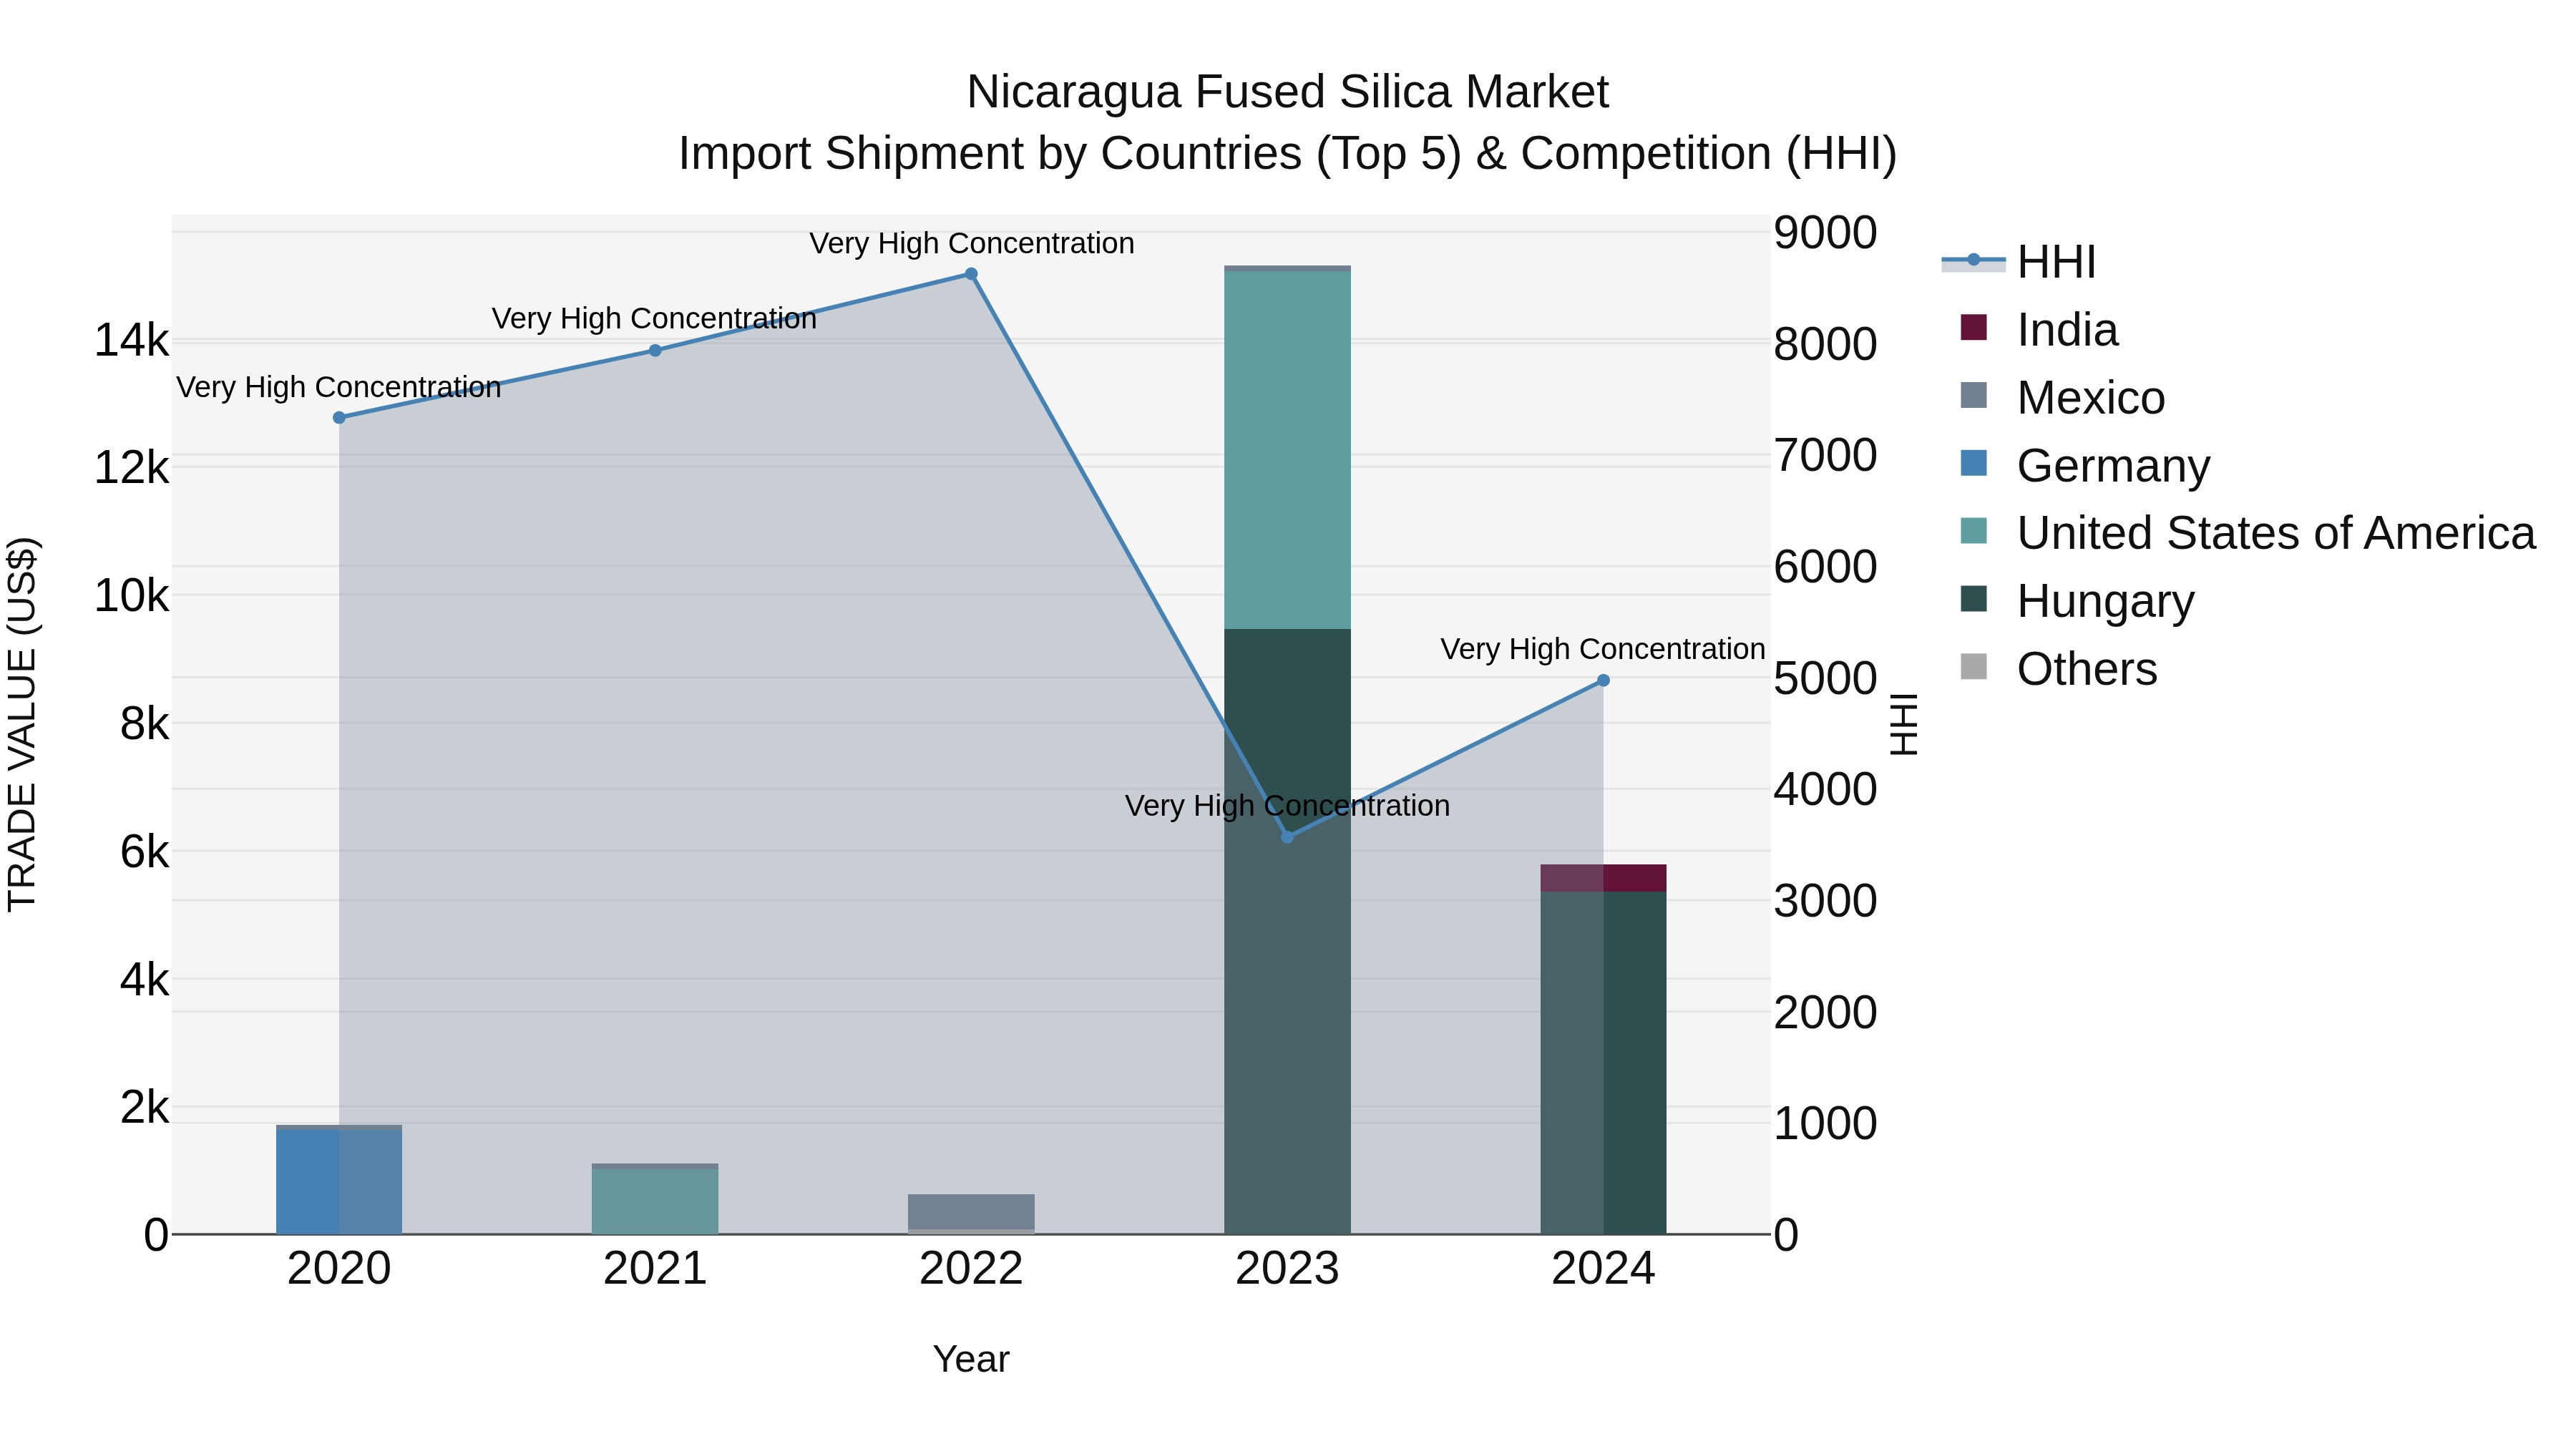Image resolution: width=2576 pixels, height=1449 pixels.
Task: Click the United States segment of 2023 bar
Action: point(1288,450)
